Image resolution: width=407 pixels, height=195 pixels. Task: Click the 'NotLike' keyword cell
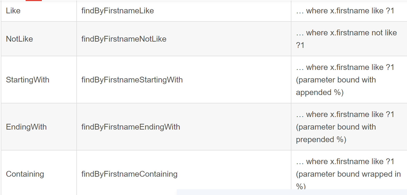point(19,39)
